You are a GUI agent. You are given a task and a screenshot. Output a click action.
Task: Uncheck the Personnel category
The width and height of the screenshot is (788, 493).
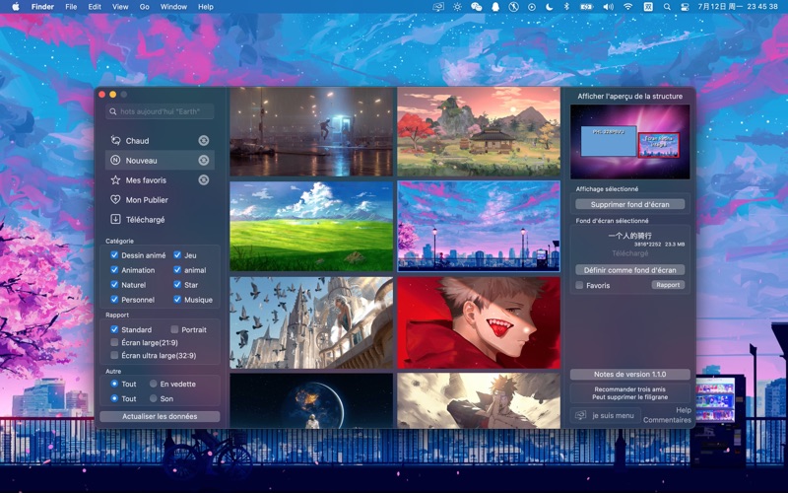[x=114, y=300]
